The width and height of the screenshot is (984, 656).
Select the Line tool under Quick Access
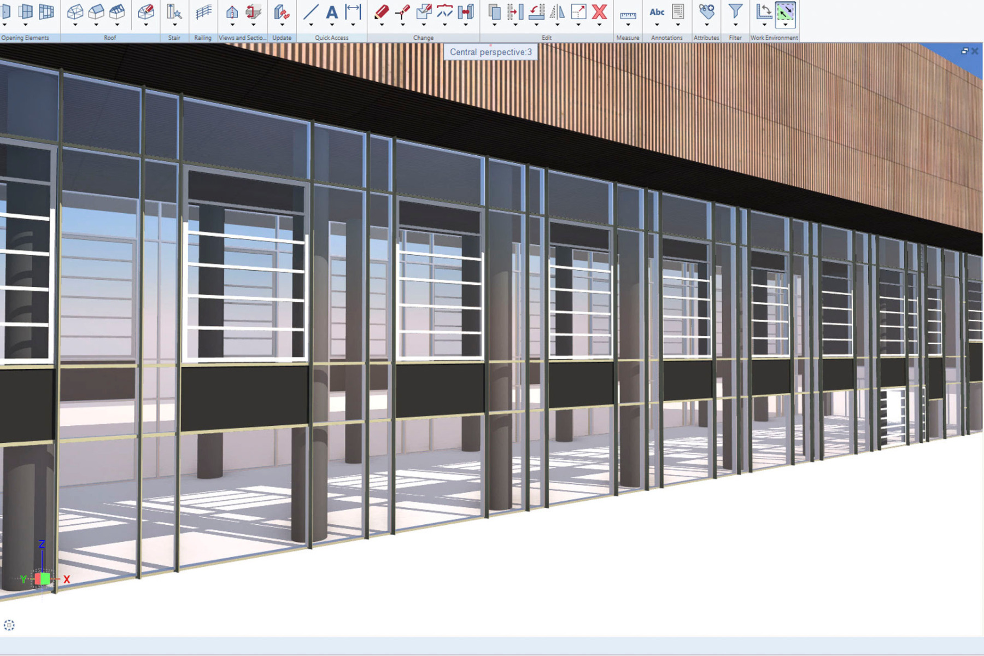[x=312, y=12]
